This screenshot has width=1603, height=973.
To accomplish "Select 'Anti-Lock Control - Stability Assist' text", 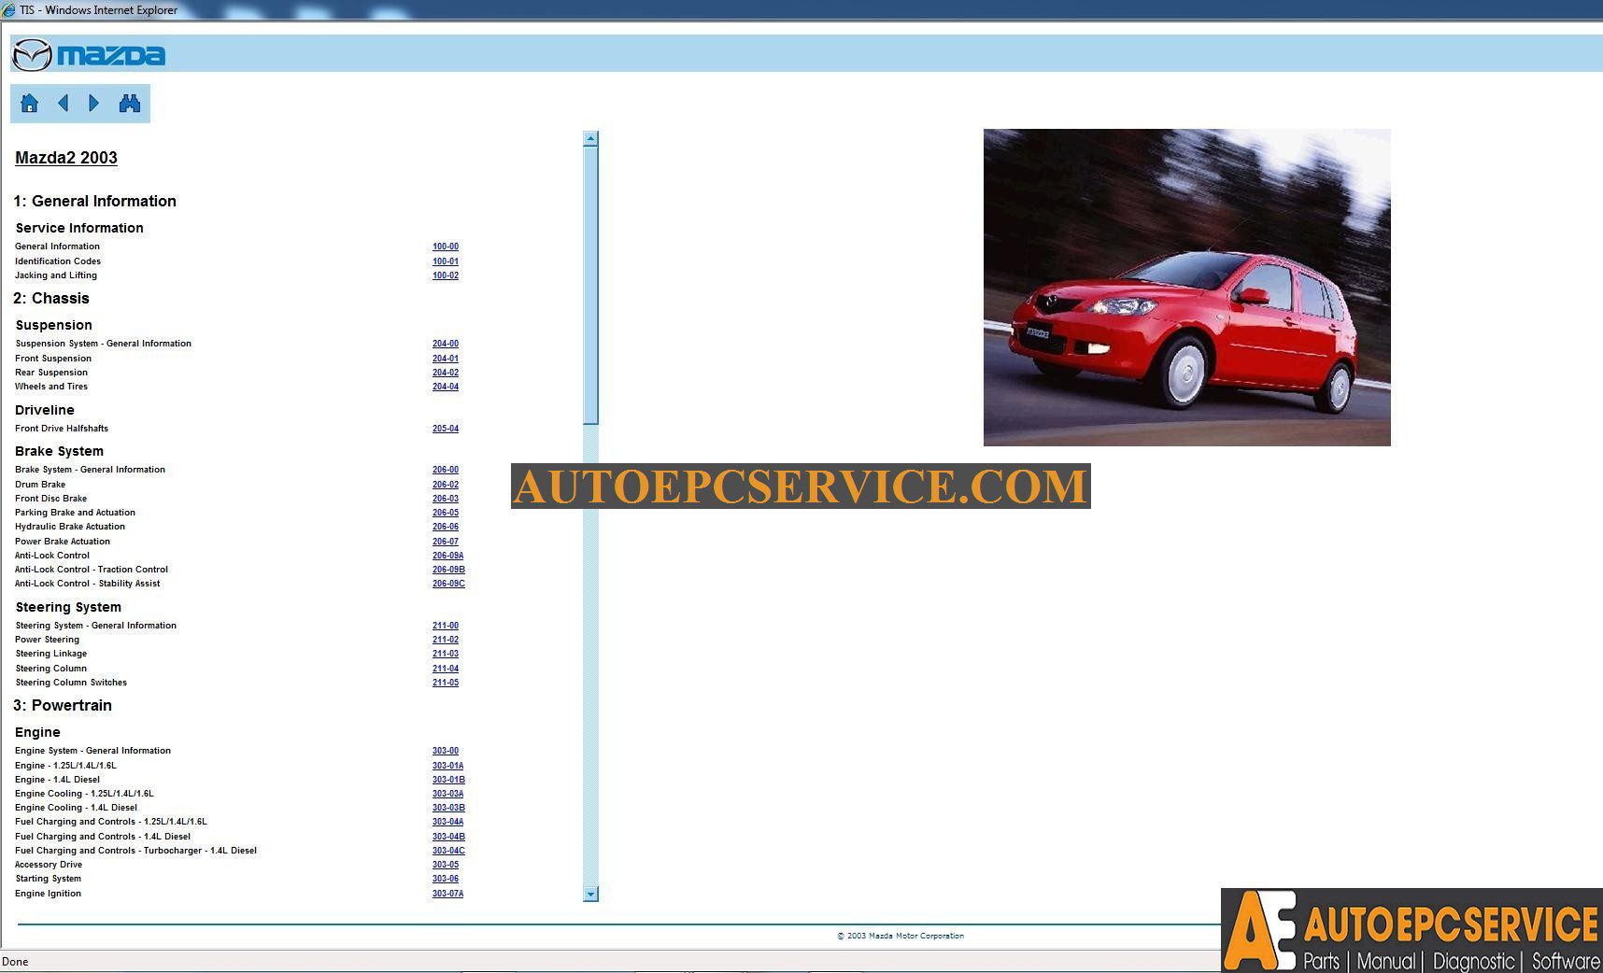I will (x=88, y=584).
